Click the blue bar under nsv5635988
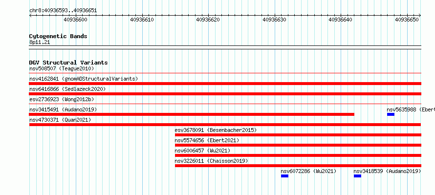The width and height of the screenshot is (435, 195). pyautogui.click(x=391, y=114)
